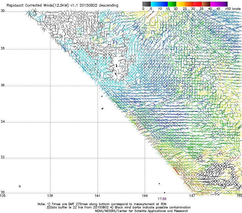Click the latitude label 26
The width and height of the screenshot is (242, 213).
3,85
